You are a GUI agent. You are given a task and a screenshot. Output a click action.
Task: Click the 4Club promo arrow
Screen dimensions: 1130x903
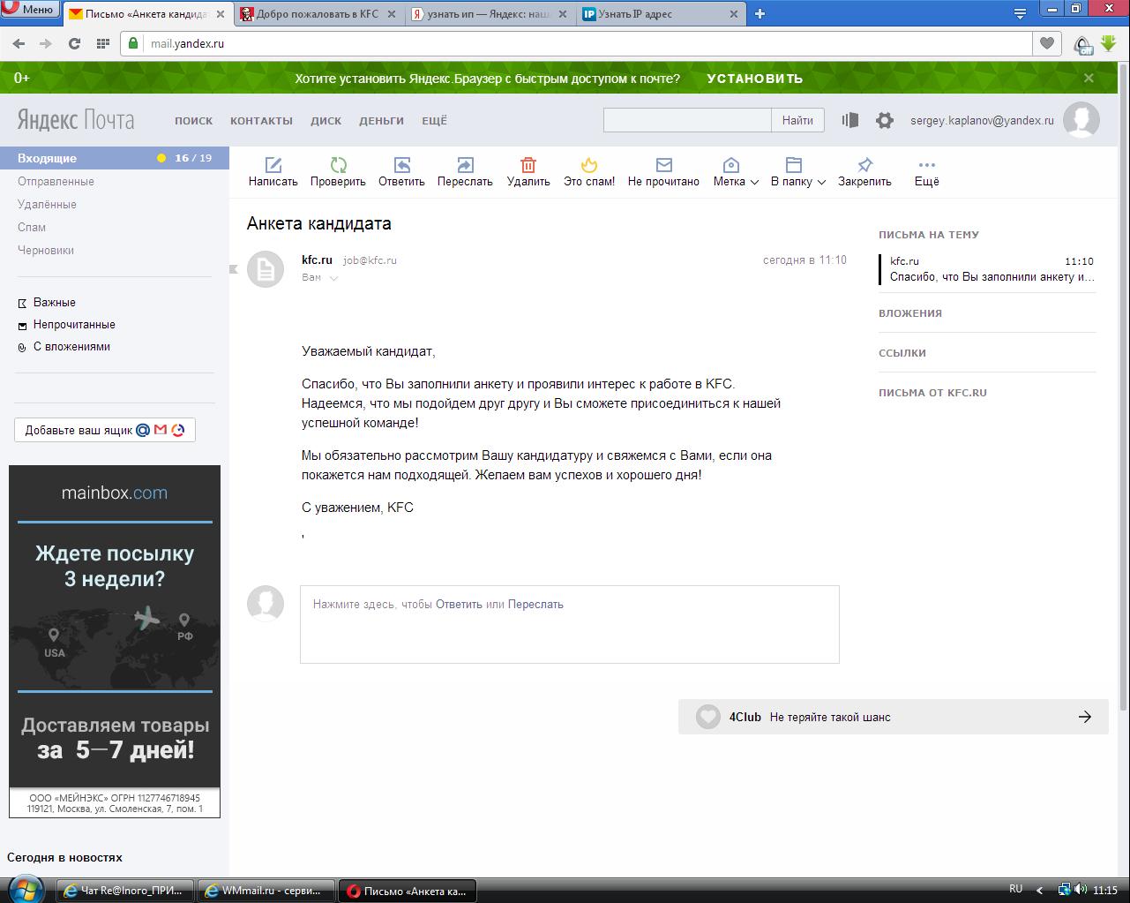coord(1085,717)
